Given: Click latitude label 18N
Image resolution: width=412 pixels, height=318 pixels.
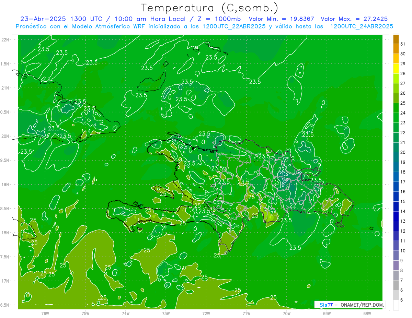Looking at the screenshot, I should click(x=5, y=233).
